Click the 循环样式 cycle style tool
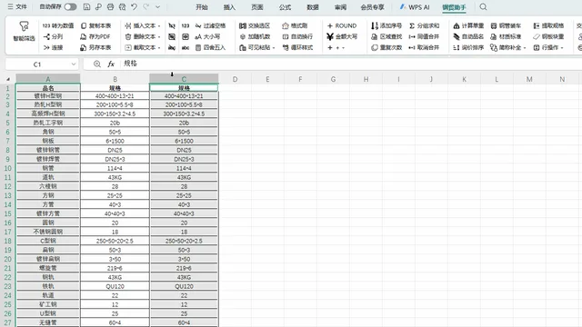The image size is (582, 327). coord(297,47)
